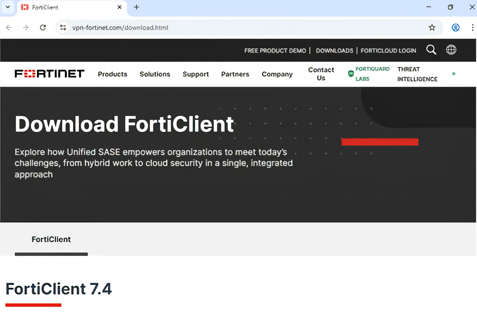
Task: Open a new browser tab with plus button
Action: [137, 7]
